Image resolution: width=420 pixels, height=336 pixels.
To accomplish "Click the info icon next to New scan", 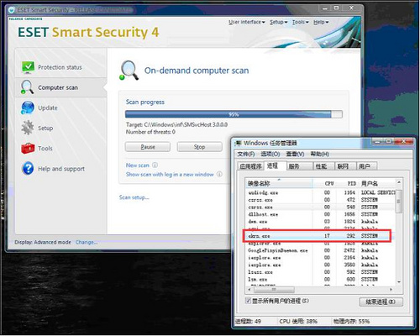I will (155, 165).
